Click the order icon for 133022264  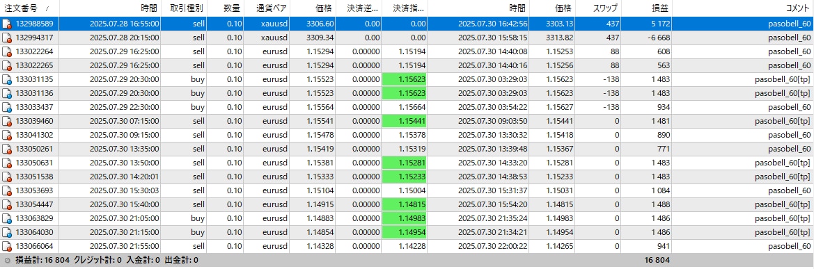pyautogui.click(x=7, y=52)
